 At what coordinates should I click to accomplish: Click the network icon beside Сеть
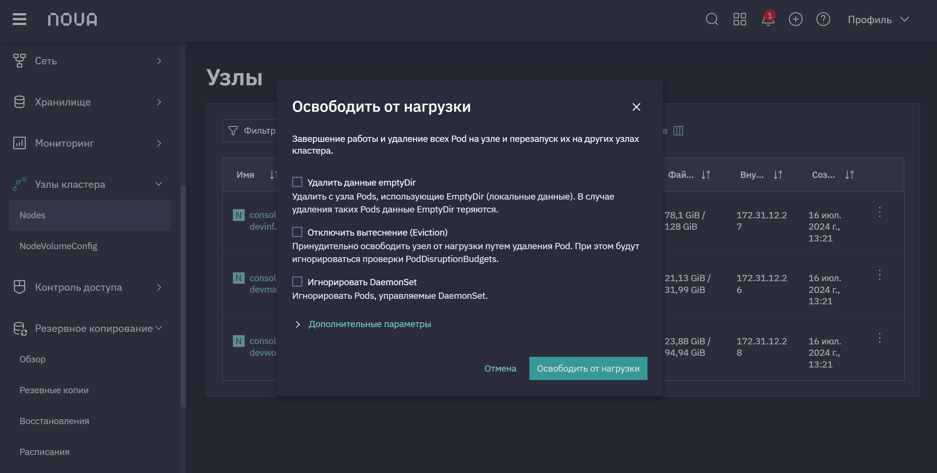[x=19, y=61]
